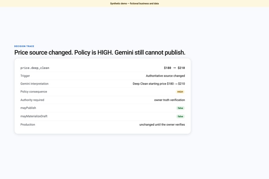Click the 'Gemini interpretation' label
This screenshot has width=269, height=179.
pyautogui.click(x=34, y=84)
